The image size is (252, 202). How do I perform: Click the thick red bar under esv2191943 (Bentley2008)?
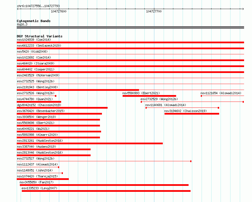tap(78, 90)
